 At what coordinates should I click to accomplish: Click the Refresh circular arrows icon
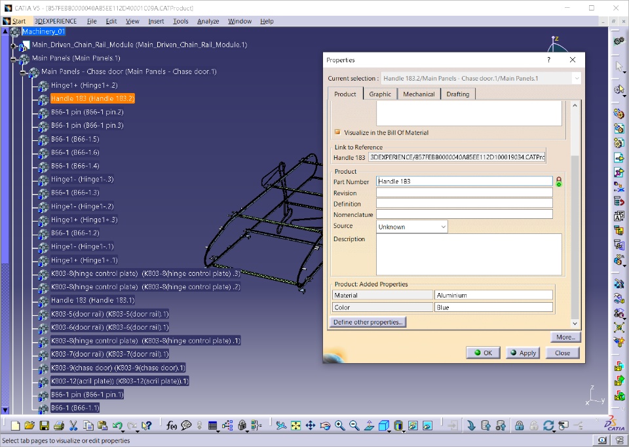548,425
